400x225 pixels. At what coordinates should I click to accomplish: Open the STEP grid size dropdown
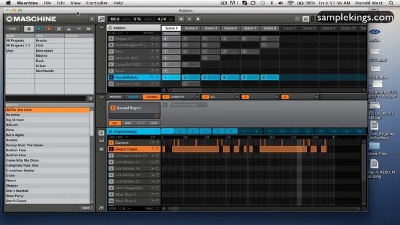(129, 208)
